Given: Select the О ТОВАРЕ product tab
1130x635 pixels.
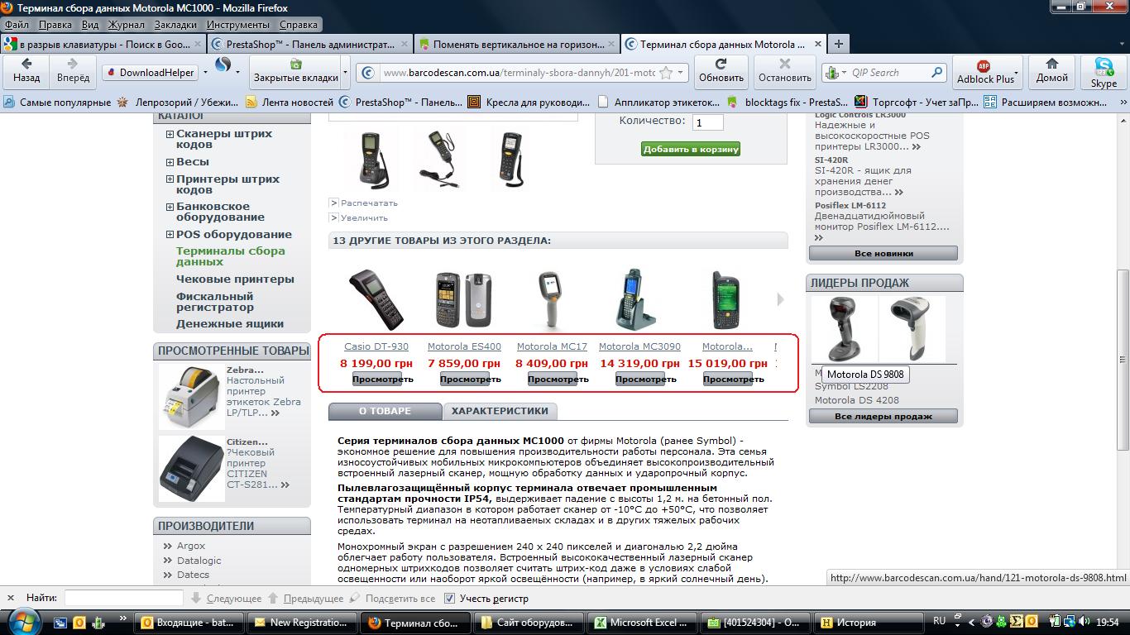Looking at the screenshot, I should pyautogui.click(x=385, y=411).
